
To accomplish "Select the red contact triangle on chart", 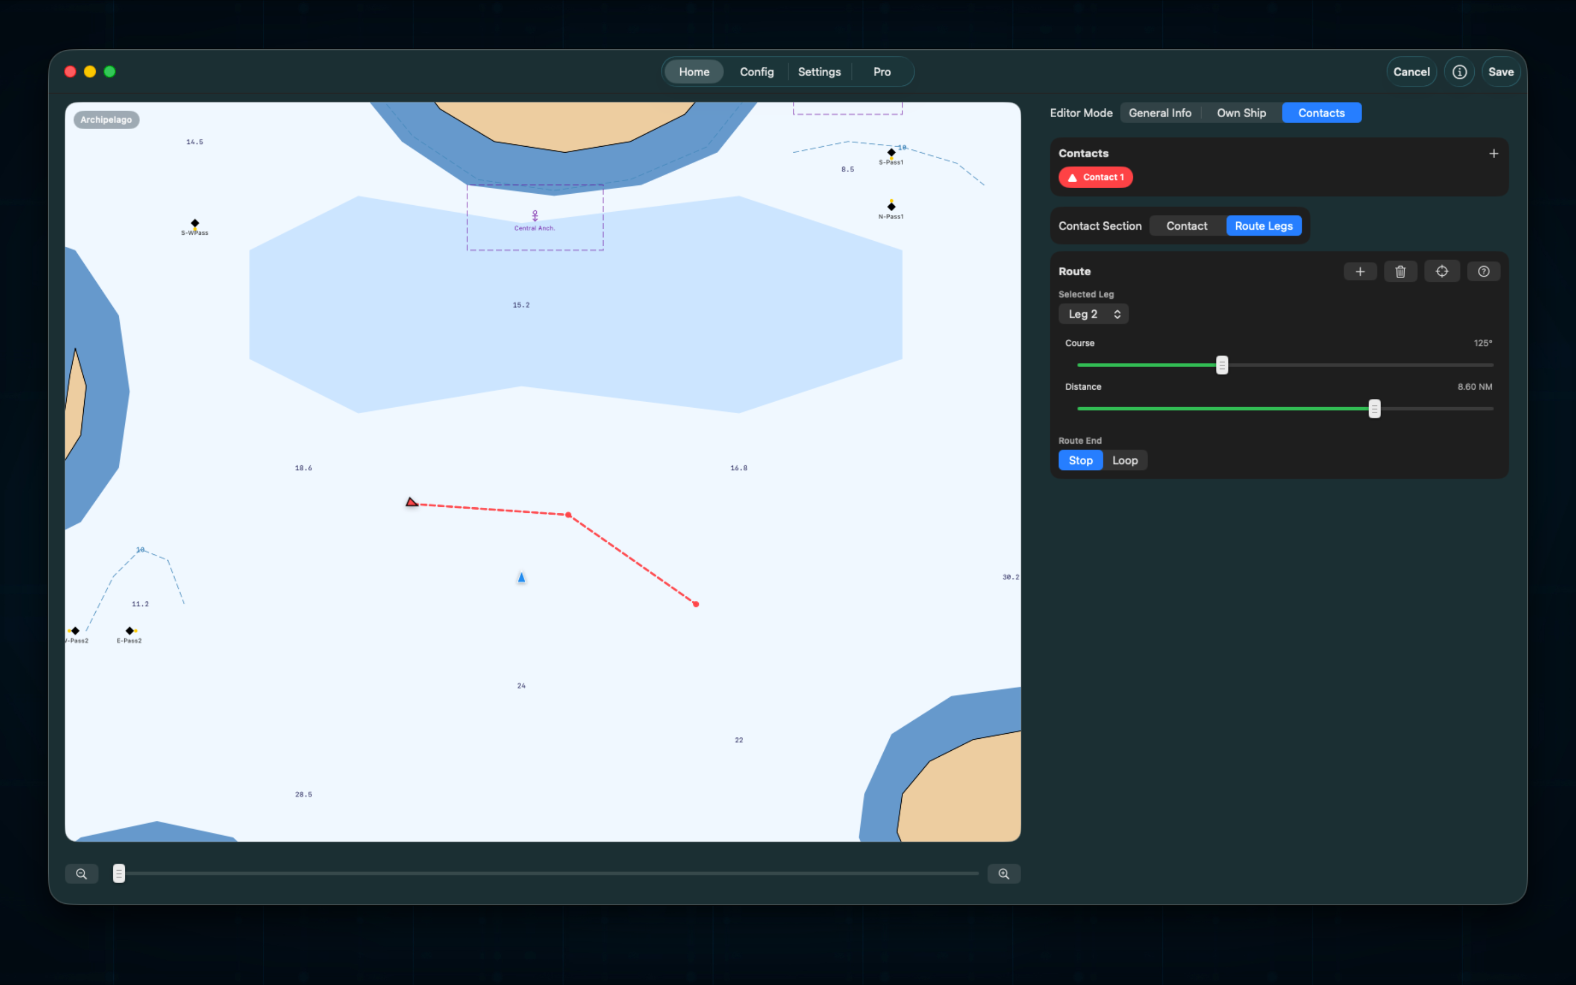I will click(412, 502).
